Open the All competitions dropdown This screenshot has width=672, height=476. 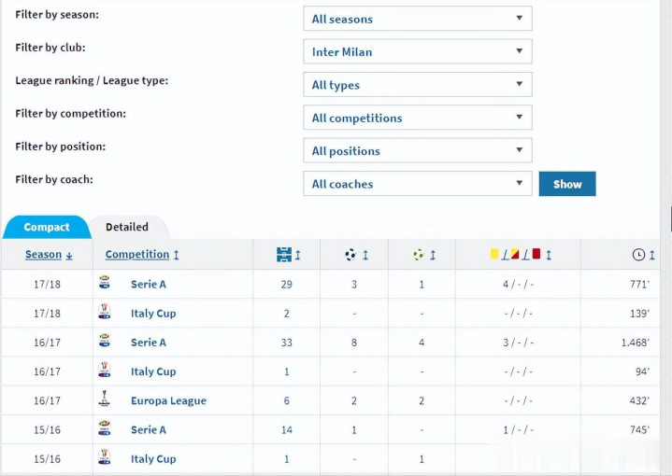click(418, 118)
